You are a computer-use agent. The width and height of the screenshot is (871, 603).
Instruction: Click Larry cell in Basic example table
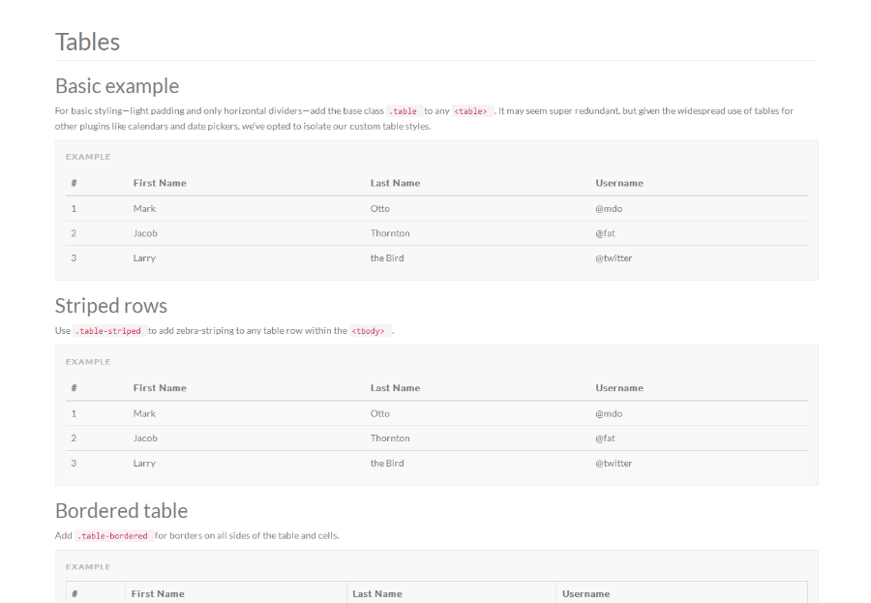pyautogui.click(x=144, y=258)
